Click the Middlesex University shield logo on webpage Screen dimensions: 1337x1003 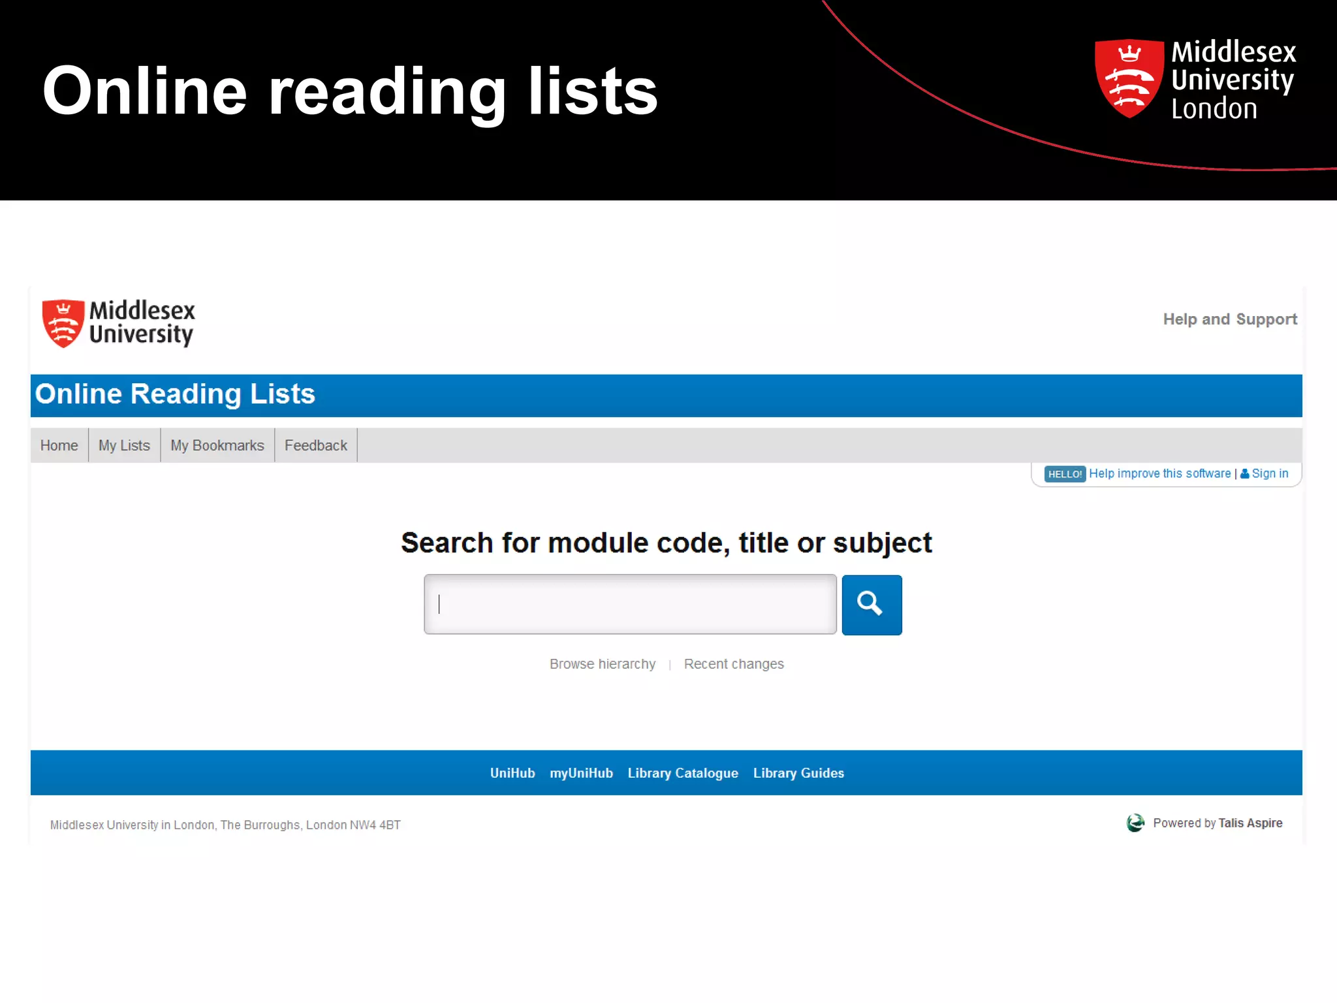point(63,323)
